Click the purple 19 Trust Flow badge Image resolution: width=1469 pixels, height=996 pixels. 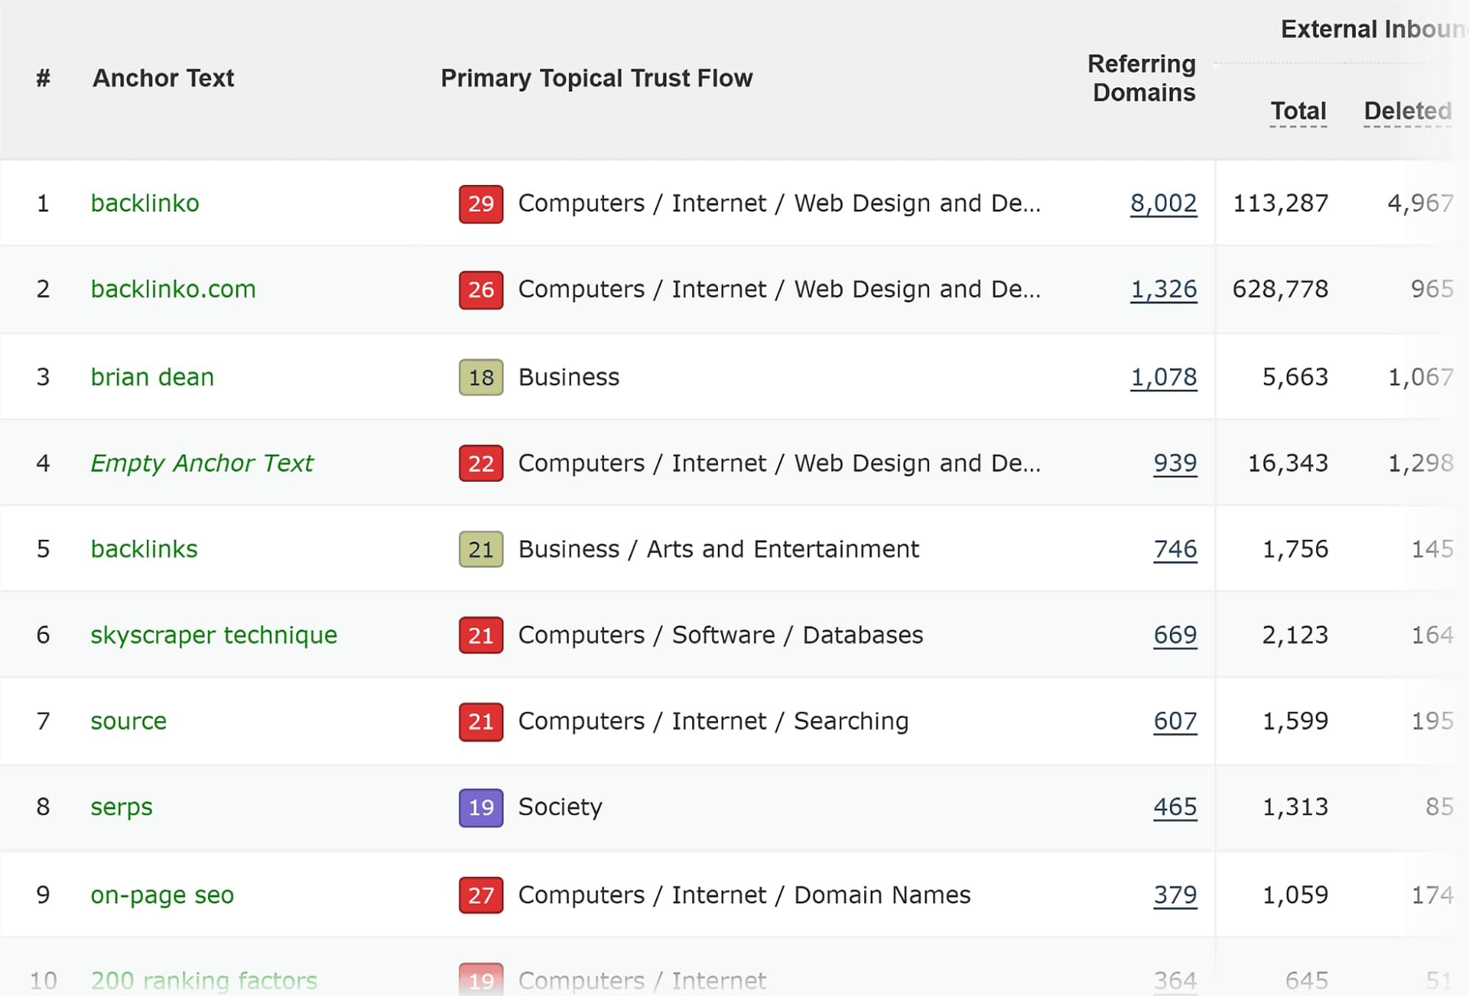tap(481, 807)
